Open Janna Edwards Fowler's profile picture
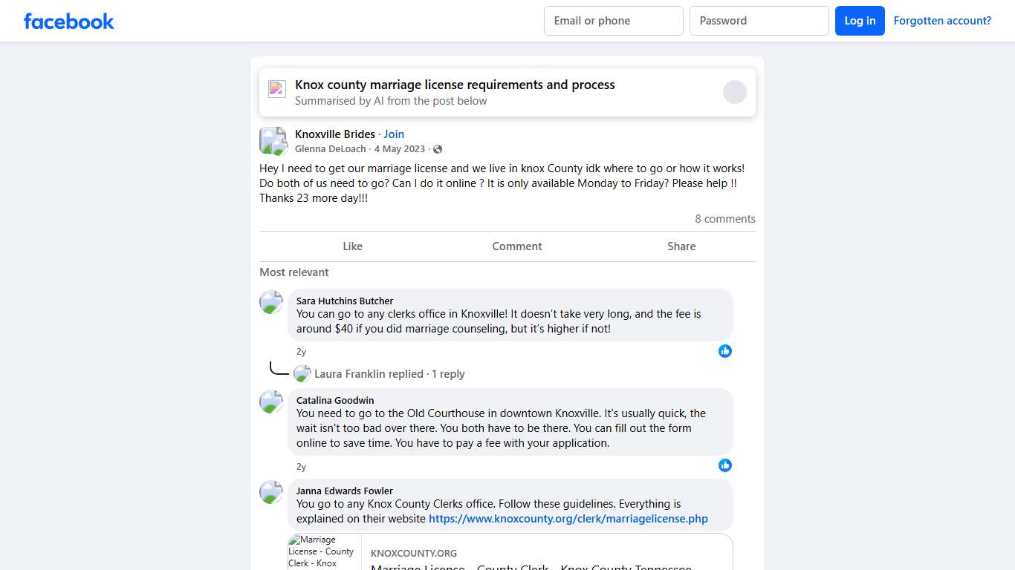Screen dimensions: 1015x570 (x=271, y=492)
